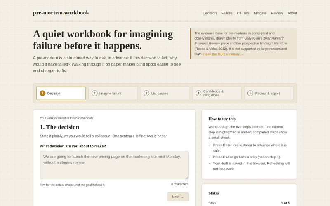Click 'Press Esc to go back a step' bullet
The image size is (330, 206).
click(x=247, y=157)
